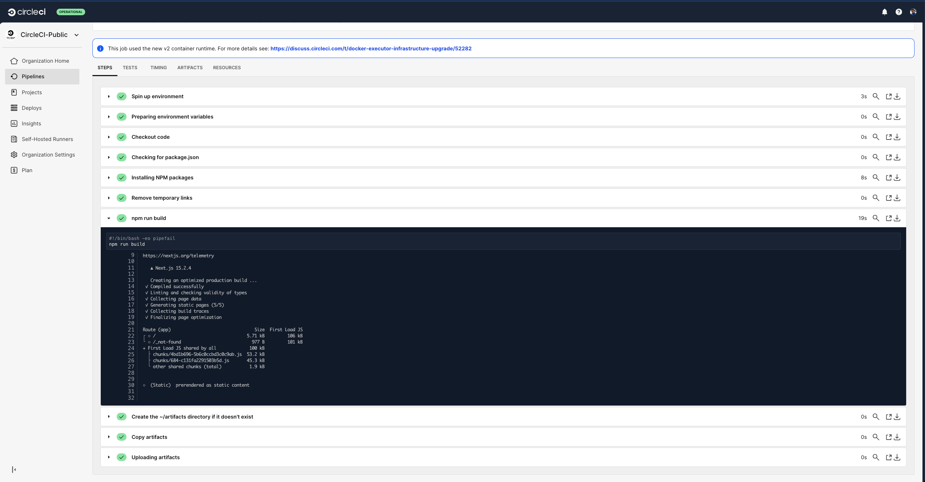Open Insights from the sidebar
Screen dimensions: 925x482
[x=32, y=123]
